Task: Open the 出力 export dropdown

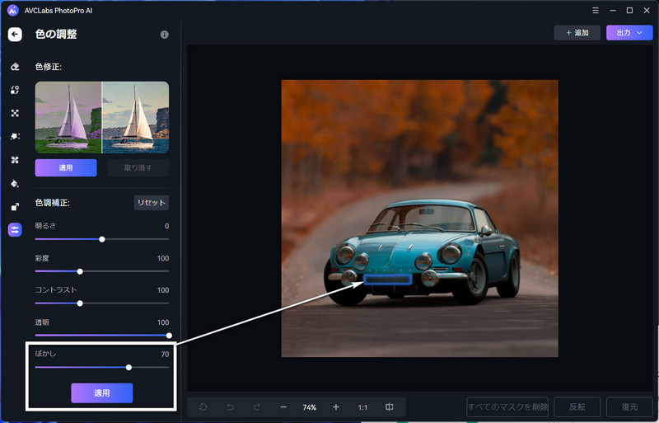Action: point(629,33)
